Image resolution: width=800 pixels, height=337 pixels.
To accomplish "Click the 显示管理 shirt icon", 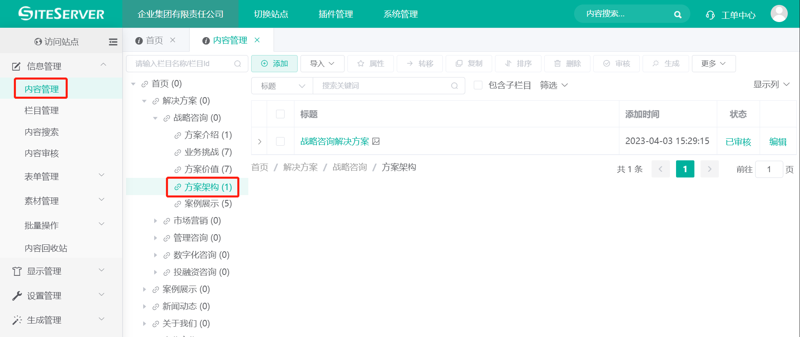I will click(17, 271).
